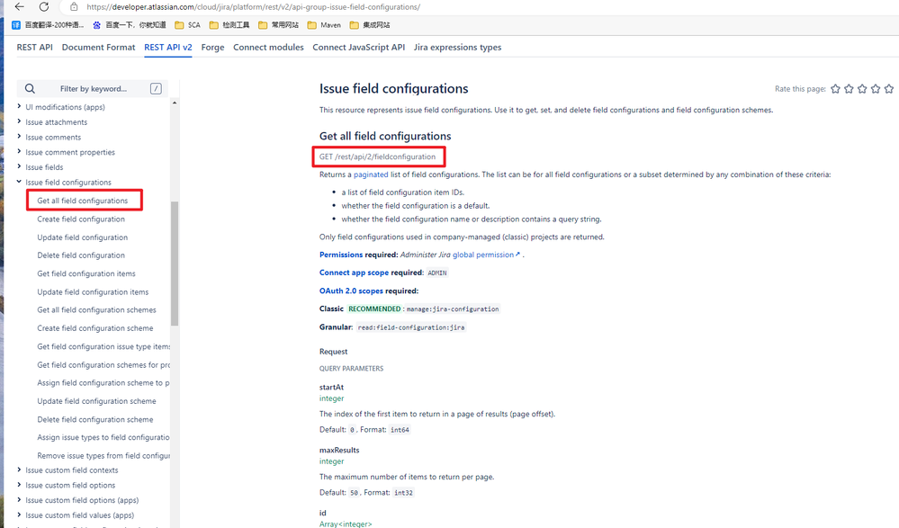Viewport: 899px width, 528px height.
Task: Click the browser address bar URL
Action: (254, 7)
